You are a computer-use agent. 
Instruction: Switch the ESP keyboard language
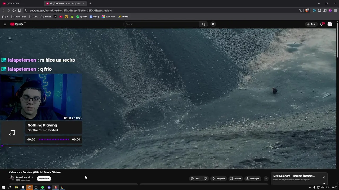(x=328, y=187)
